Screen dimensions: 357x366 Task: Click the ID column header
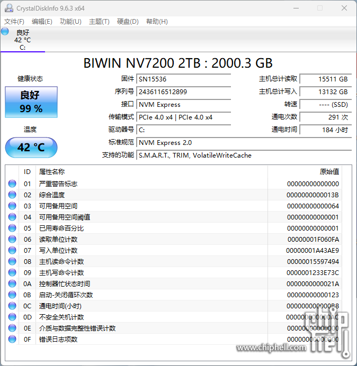(28, 172)
